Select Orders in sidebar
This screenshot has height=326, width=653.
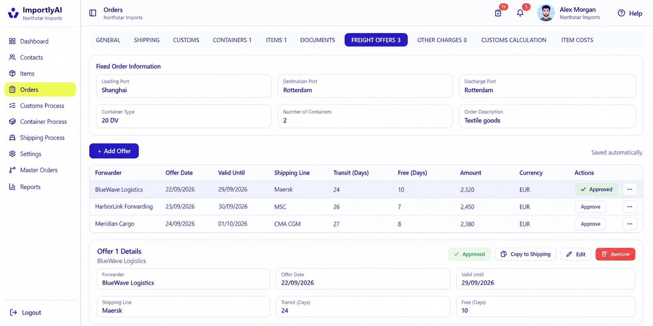[40, 90]
